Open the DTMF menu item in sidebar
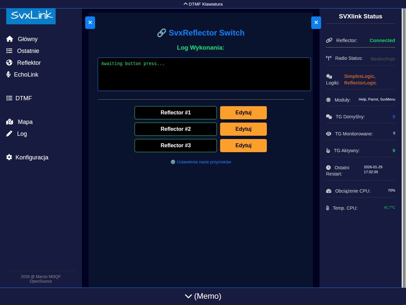This screenshot has height=305, width=406. 23,98
